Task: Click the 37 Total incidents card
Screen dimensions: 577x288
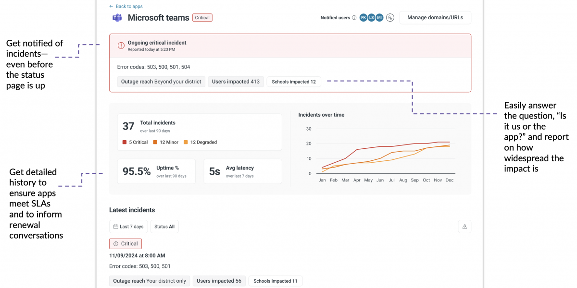Action: [x=200, y=132]
